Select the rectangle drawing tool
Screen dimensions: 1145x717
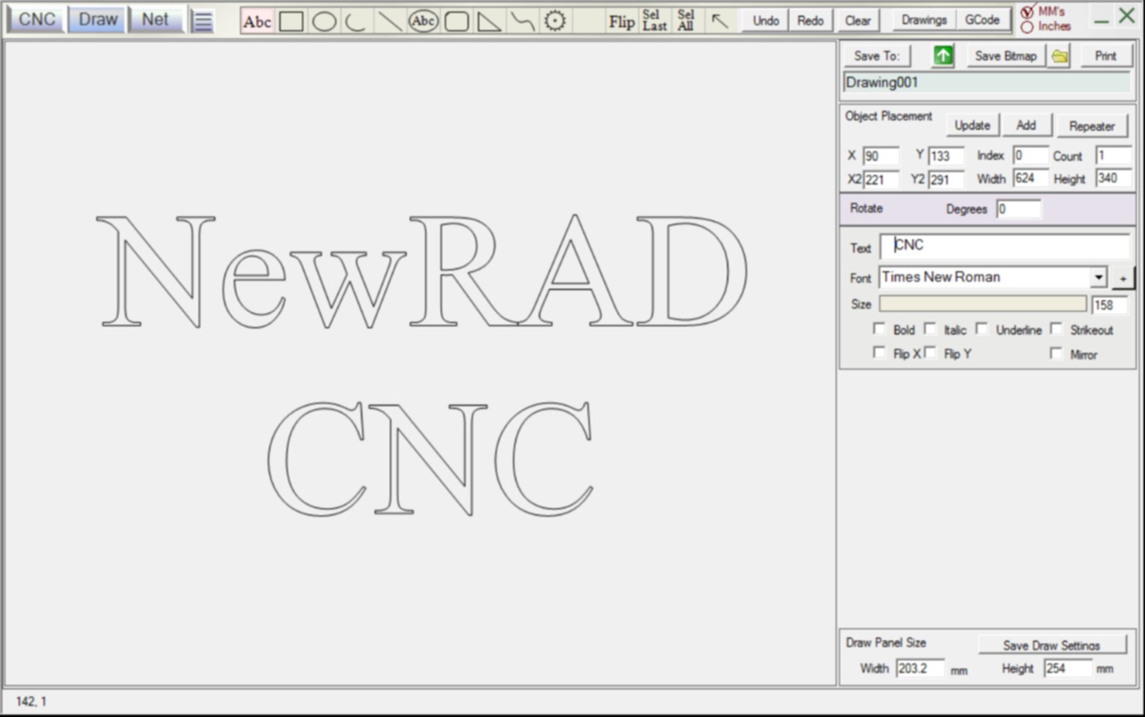click(x=291, y=22)
